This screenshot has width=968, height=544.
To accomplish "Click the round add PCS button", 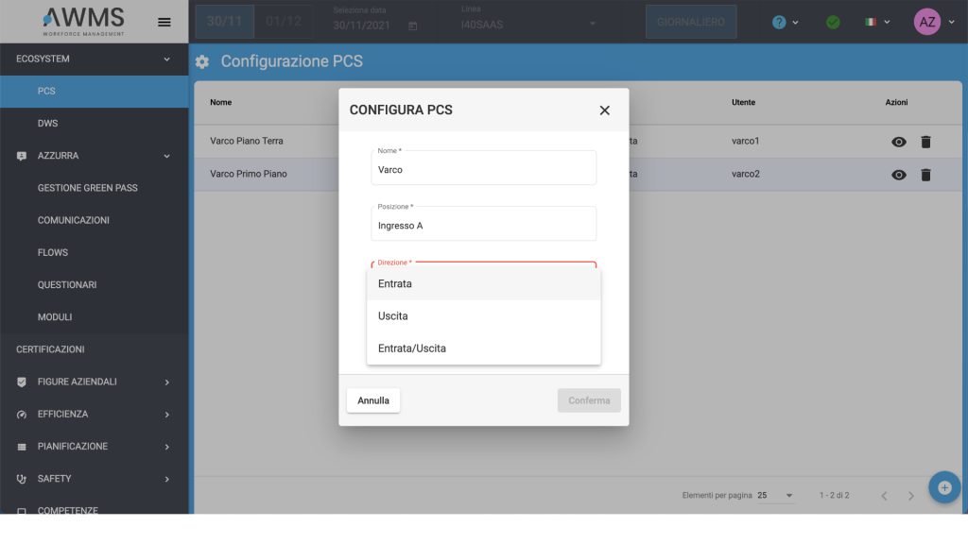I will [944, 487].
